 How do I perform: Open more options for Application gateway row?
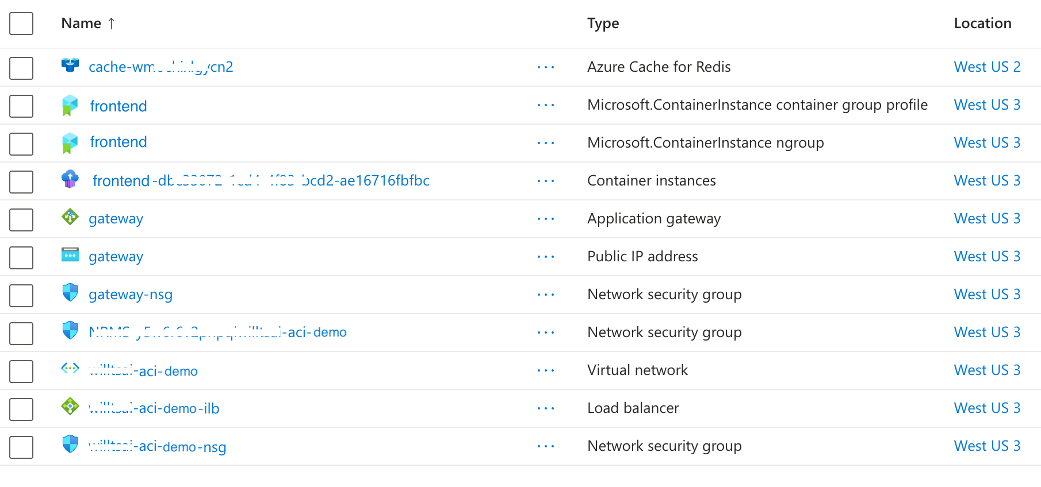545,219
